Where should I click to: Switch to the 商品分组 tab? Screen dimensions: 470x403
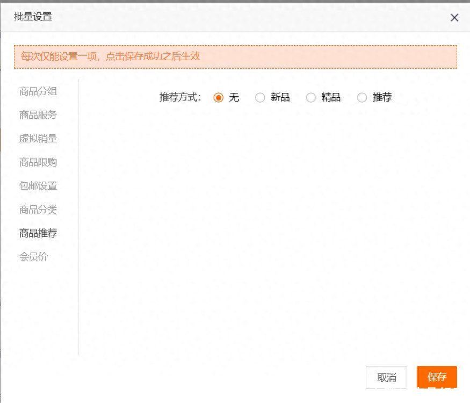click(38, 91)
